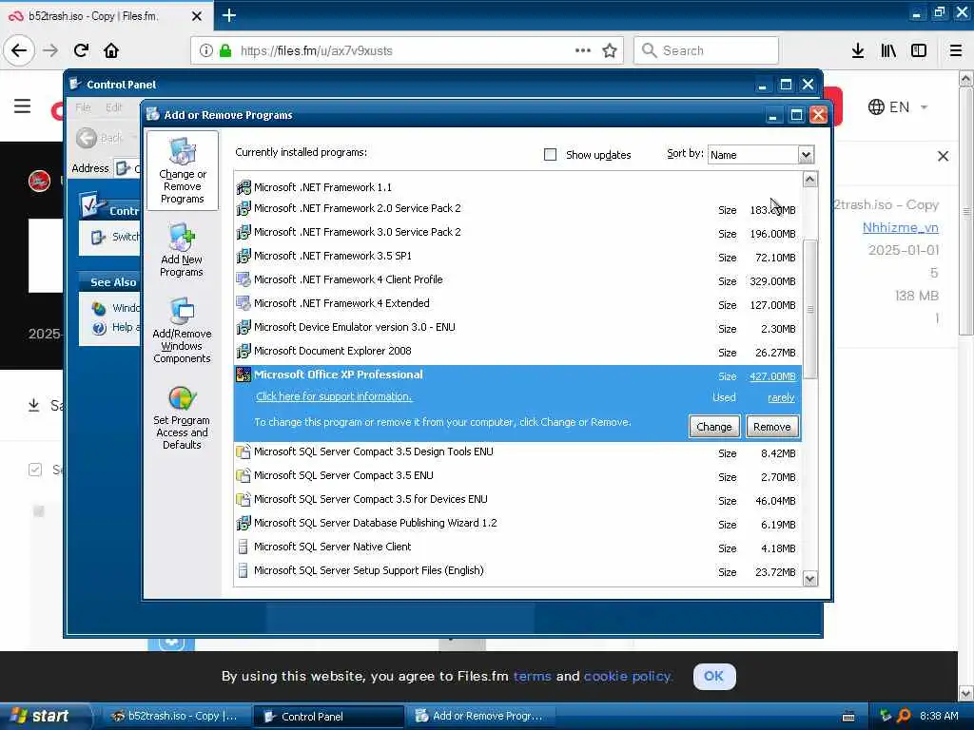Open Add New Programs panel
Screen dimensions: 974x730
(182, 250)
